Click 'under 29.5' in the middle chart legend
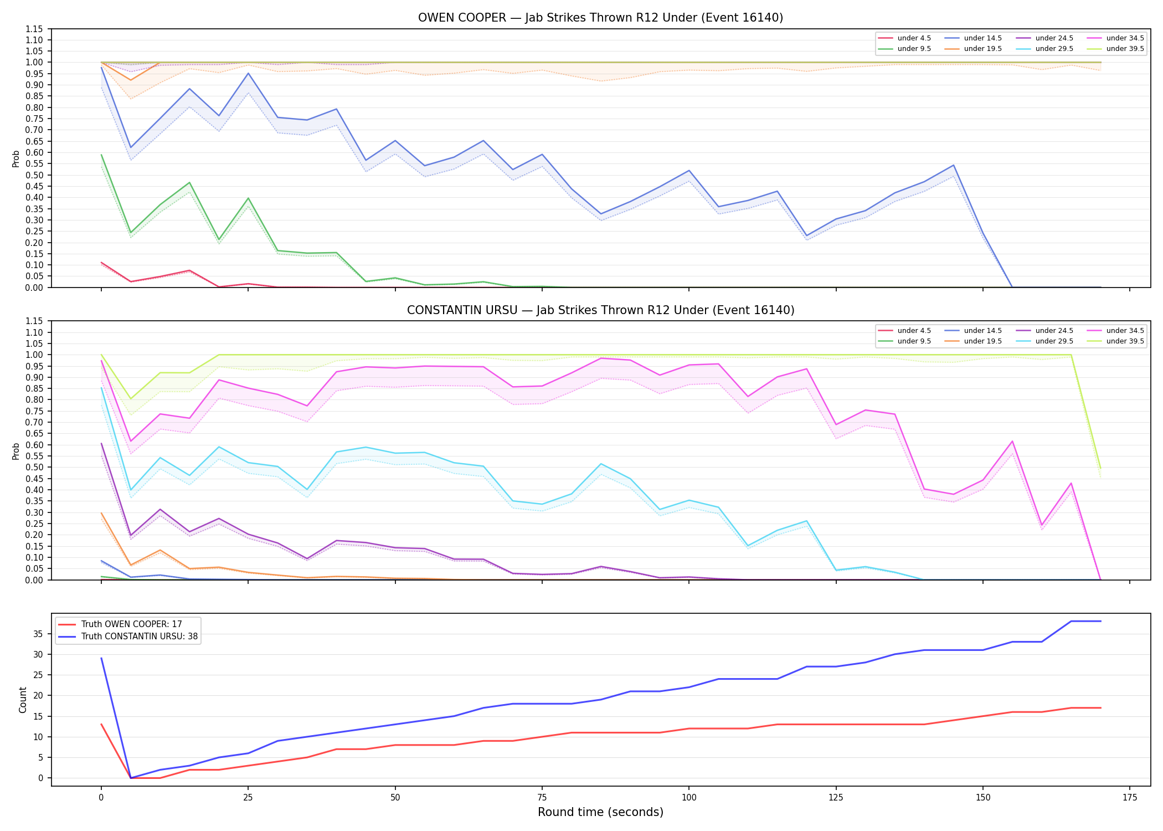1163x831 pixels. (1054, 341)
